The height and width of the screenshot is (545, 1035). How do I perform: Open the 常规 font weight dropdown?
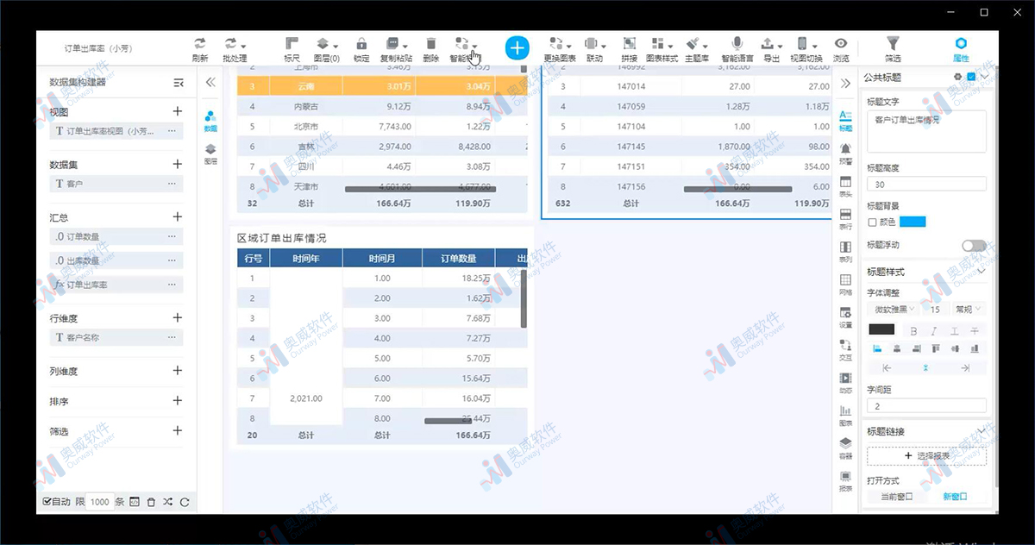point(967,309)
